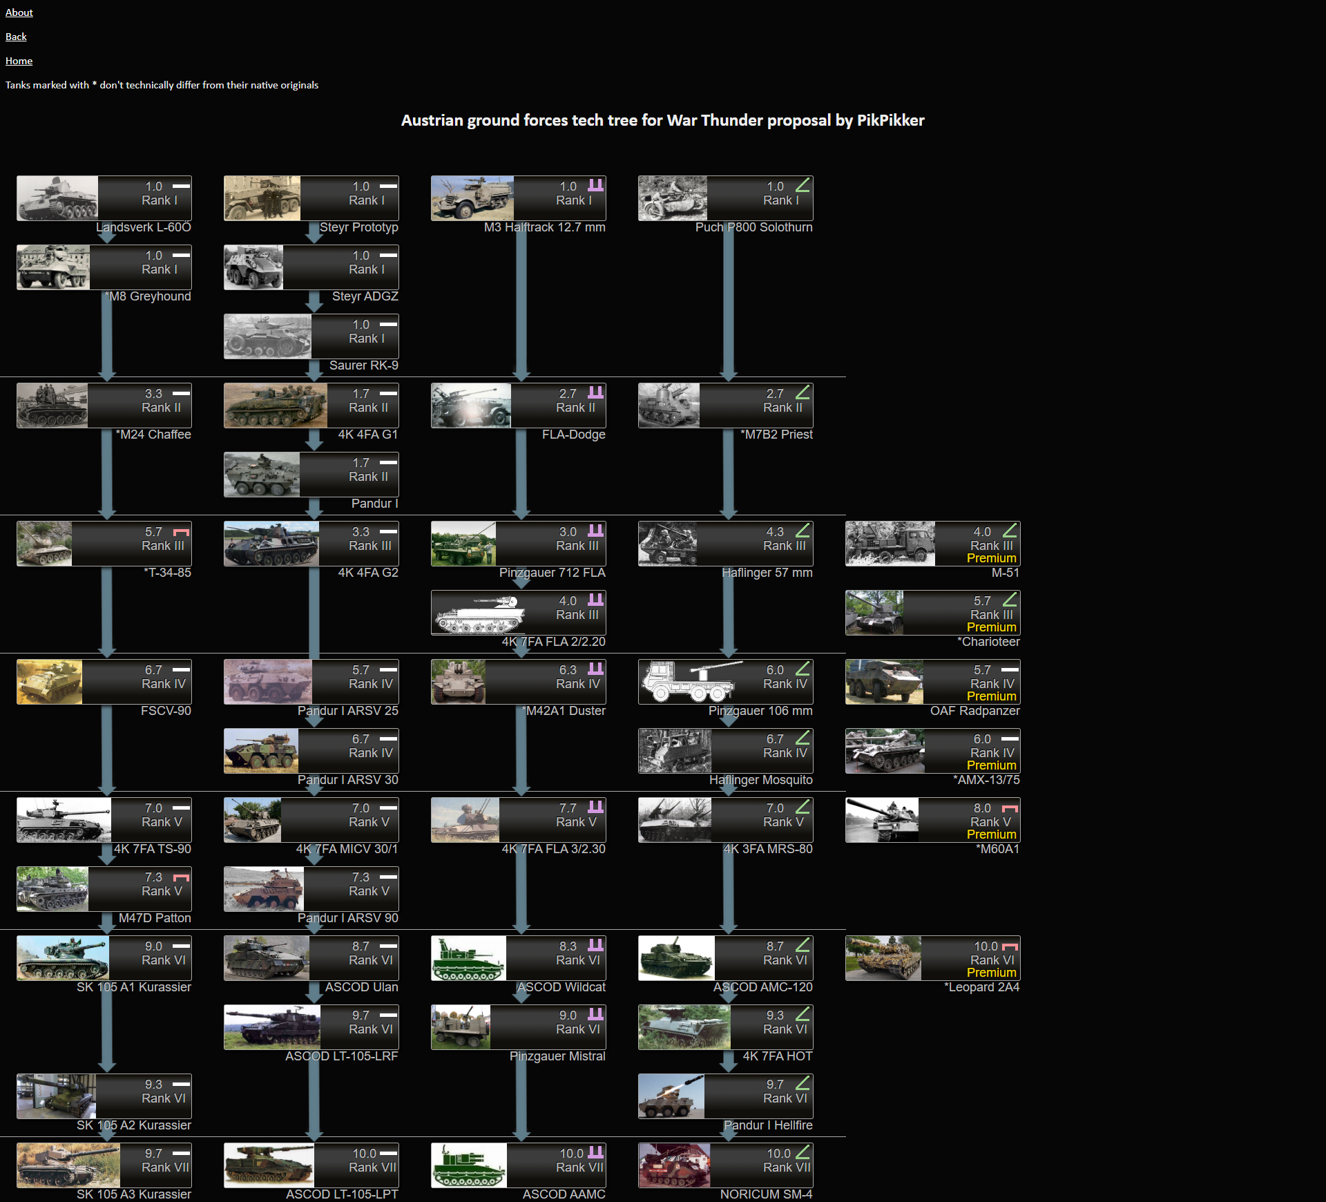This screenshot has height=1202, width=1326.
Task: Click the Landsverk L-60Ö tank thumbnail
Action: pos(57,198)
